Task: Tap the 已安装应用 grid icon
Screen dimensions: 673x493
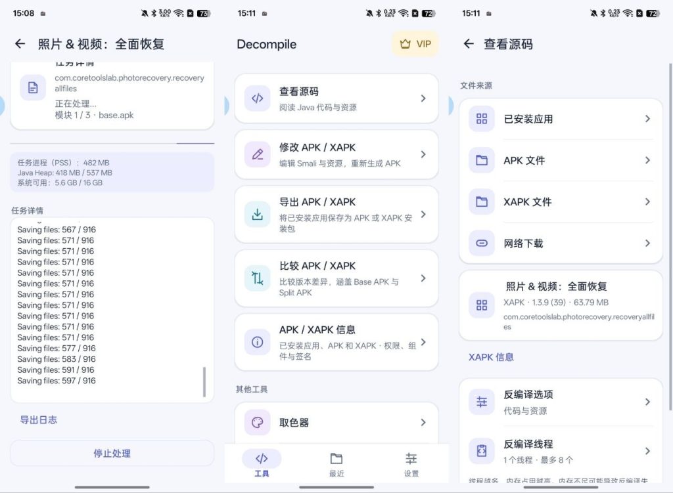Action: (x=482, y=119)
